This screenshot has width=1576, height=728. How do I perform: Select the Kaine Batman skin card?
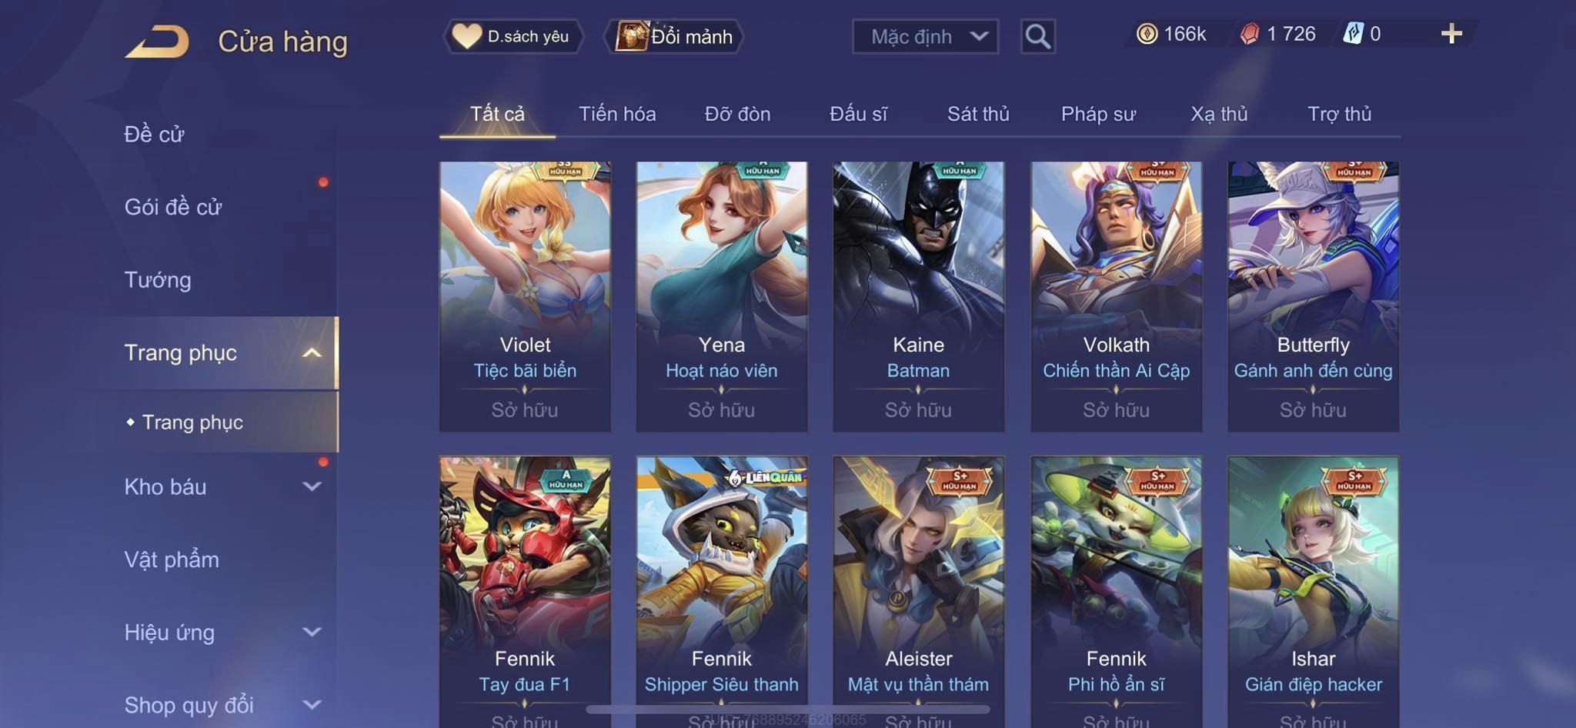point(919,296)
